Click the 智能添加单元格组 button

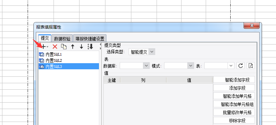click(234, 104)
